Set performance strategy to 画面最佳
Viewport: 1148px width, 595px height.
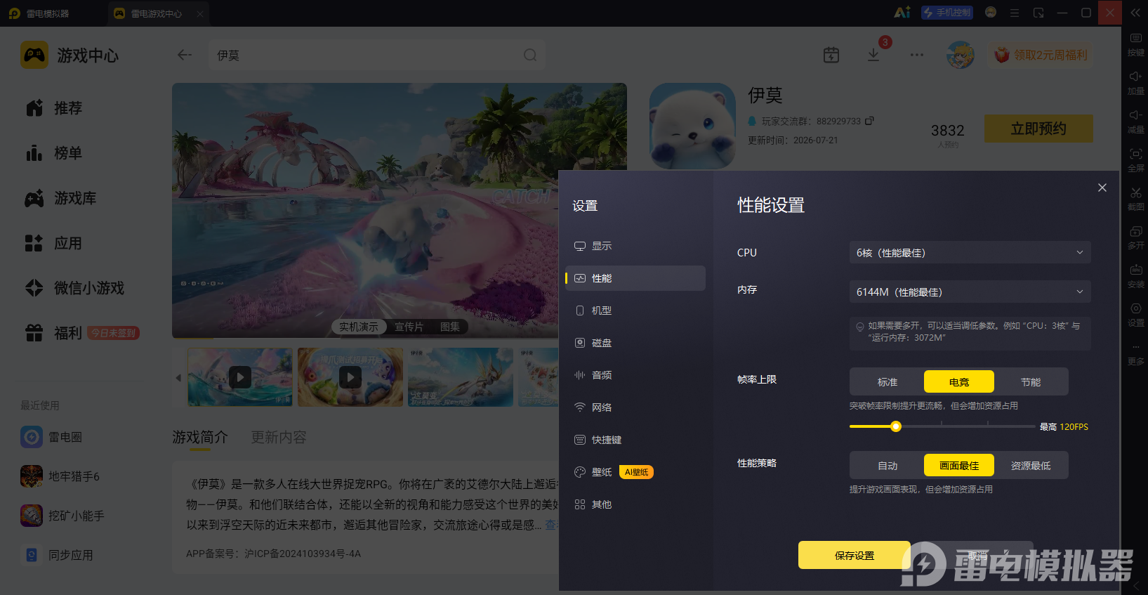point(959,465)
